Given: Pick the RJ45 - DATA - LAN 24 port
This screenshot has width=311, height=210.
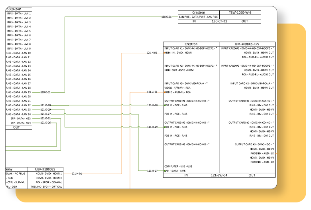Looking at the screenshot, I should 18,114.
